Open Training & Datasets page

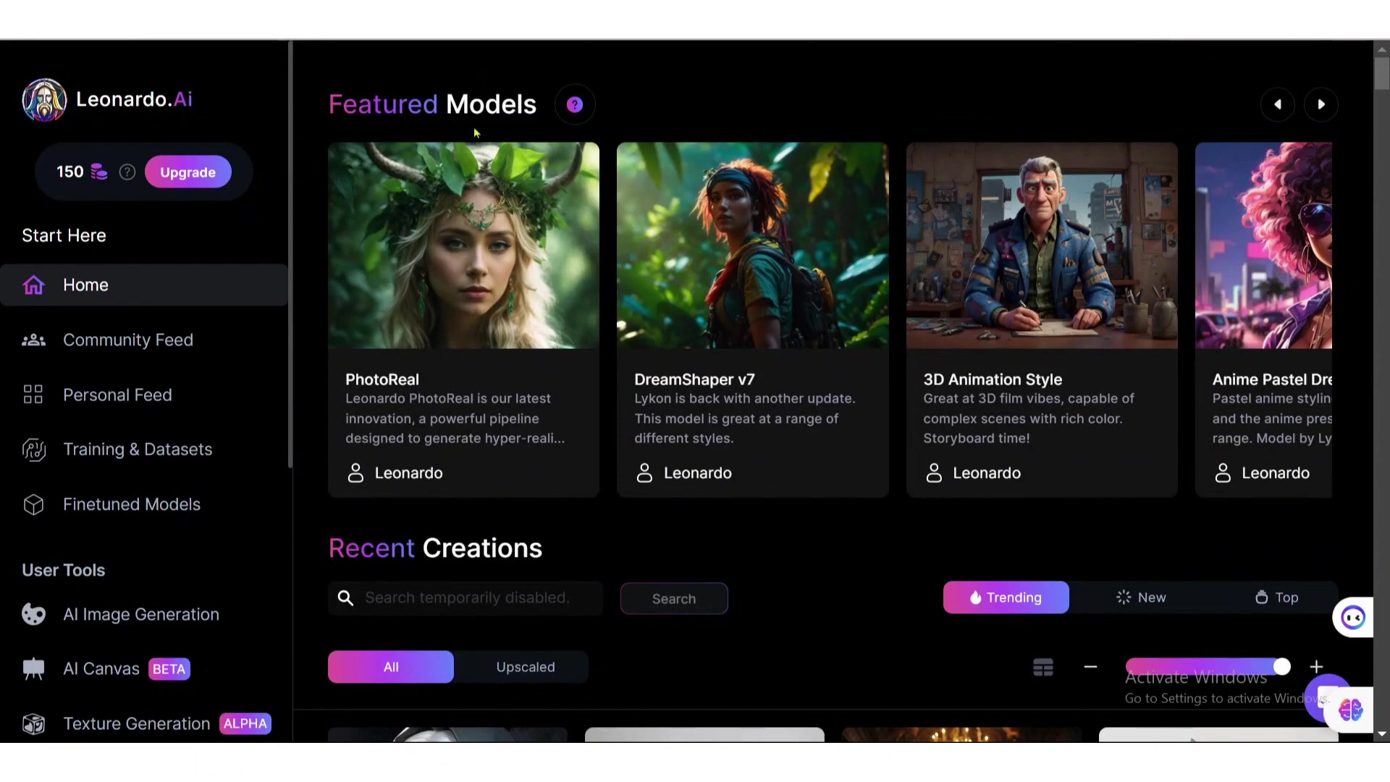(138, 450)
